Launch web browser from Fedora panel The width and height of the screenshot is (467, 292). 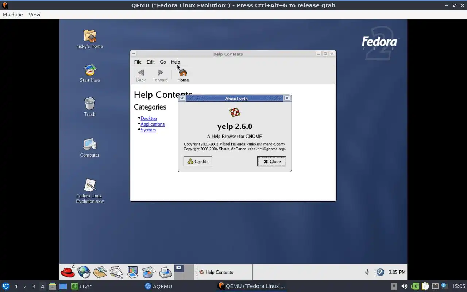[x=84, y=272]
